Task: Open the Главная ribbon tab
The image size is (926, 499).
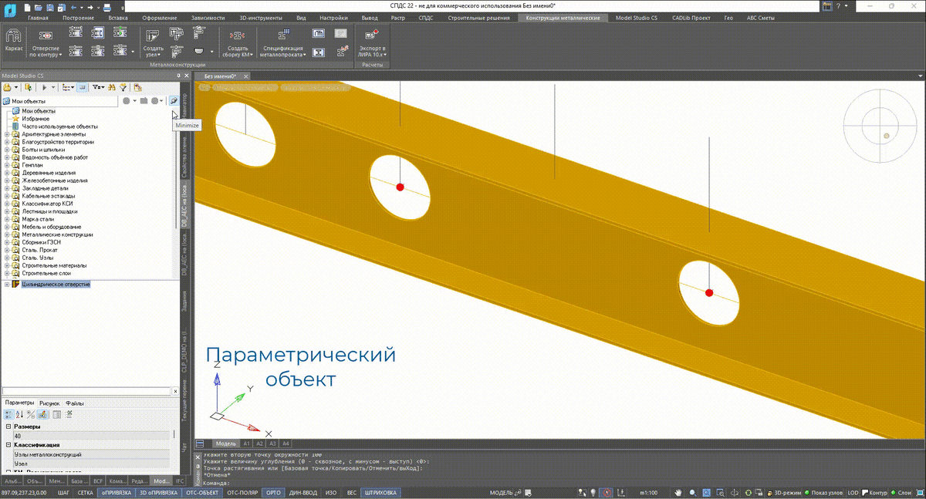Action: tap(37, 17)
